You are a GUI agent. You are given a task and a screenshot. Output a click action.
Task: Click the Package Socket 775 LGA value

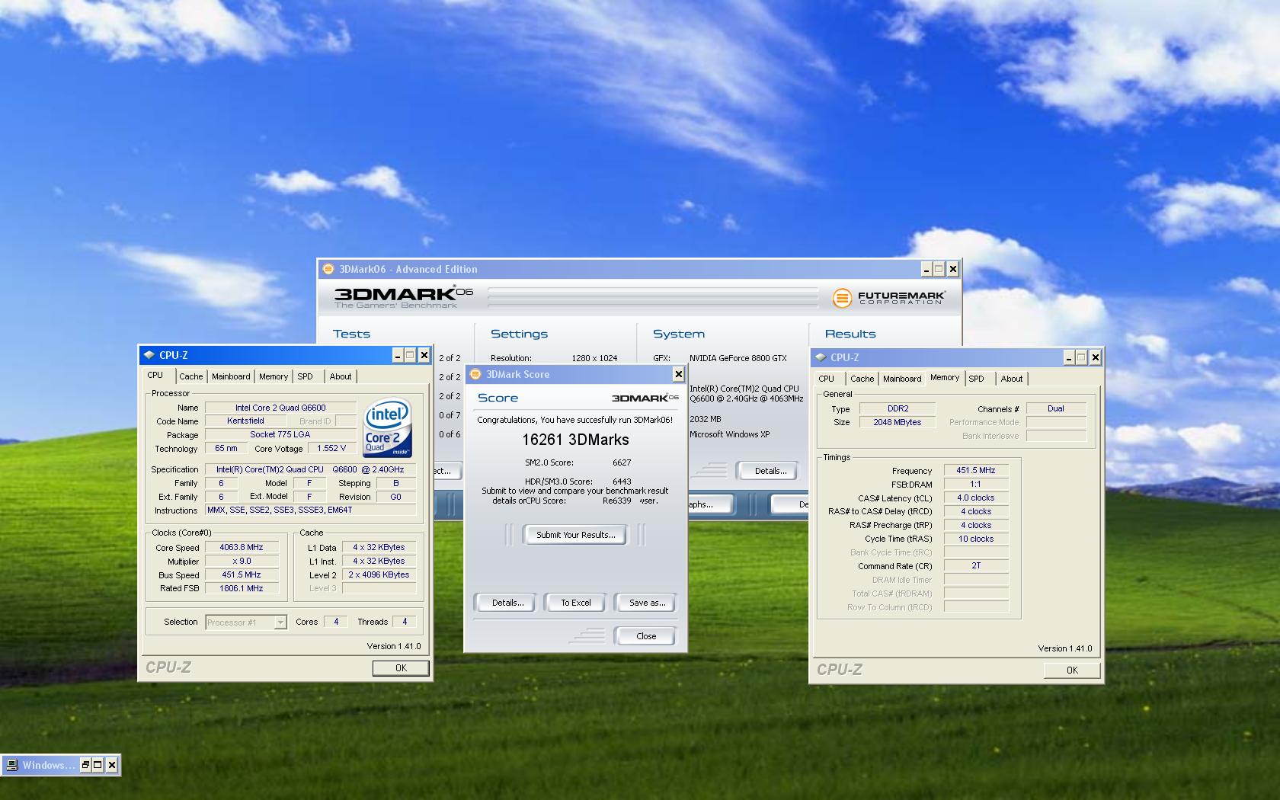pyautogui.click(x=280, y=434)
